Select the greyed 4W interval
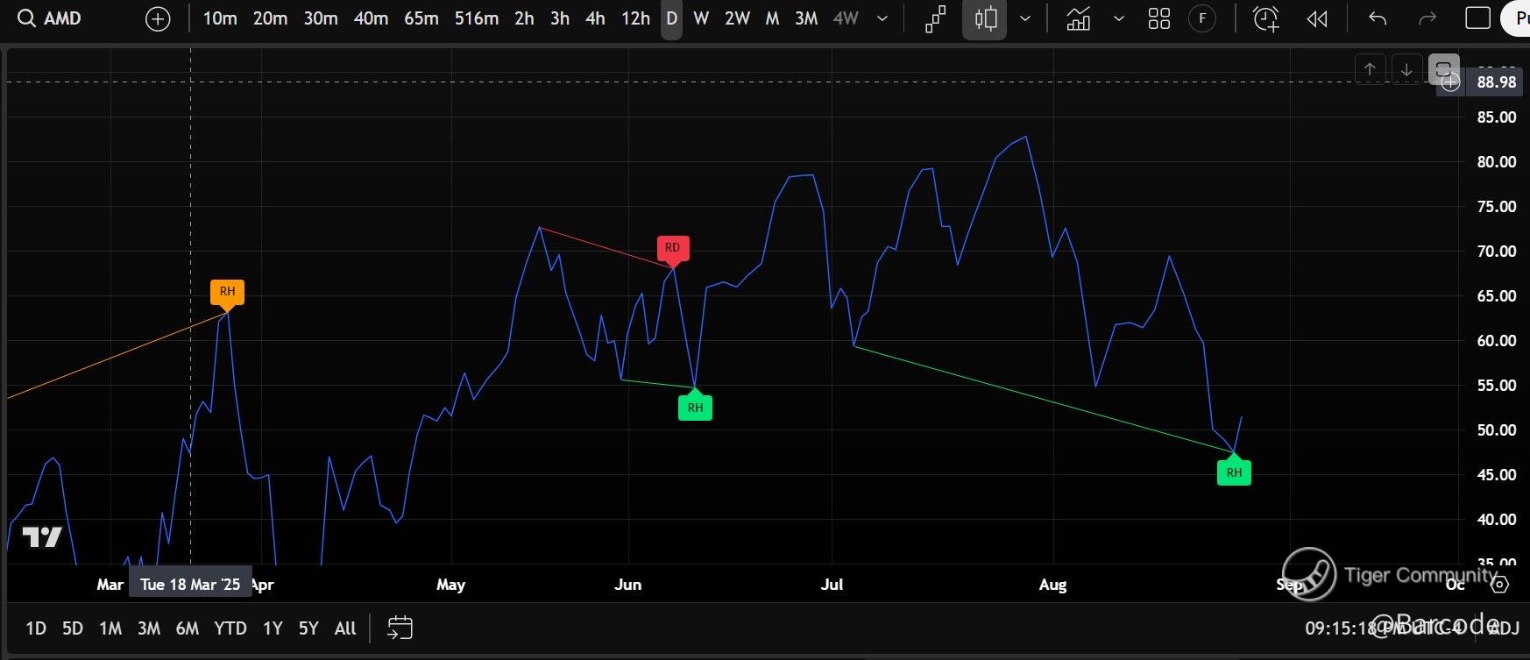The height and width of the screenshot is (660, 1530). coord(846,18)
